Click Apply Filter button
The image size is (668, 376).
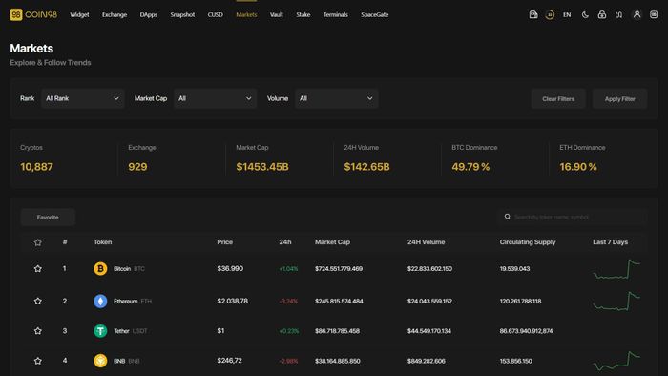(x=620, y=99)
